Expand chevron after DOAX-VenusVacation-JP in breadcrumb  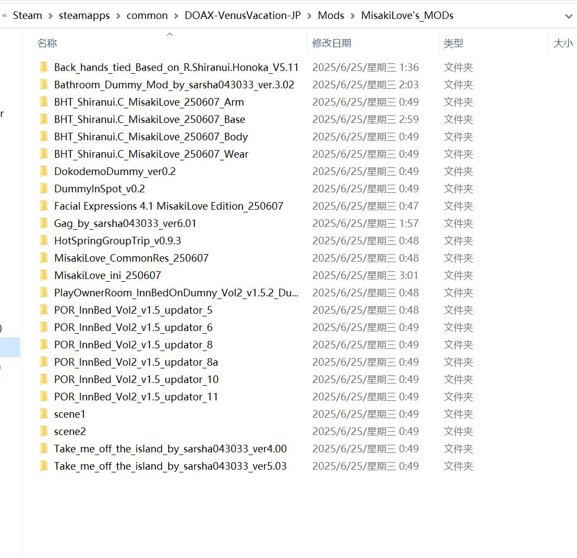click(310, 16)
